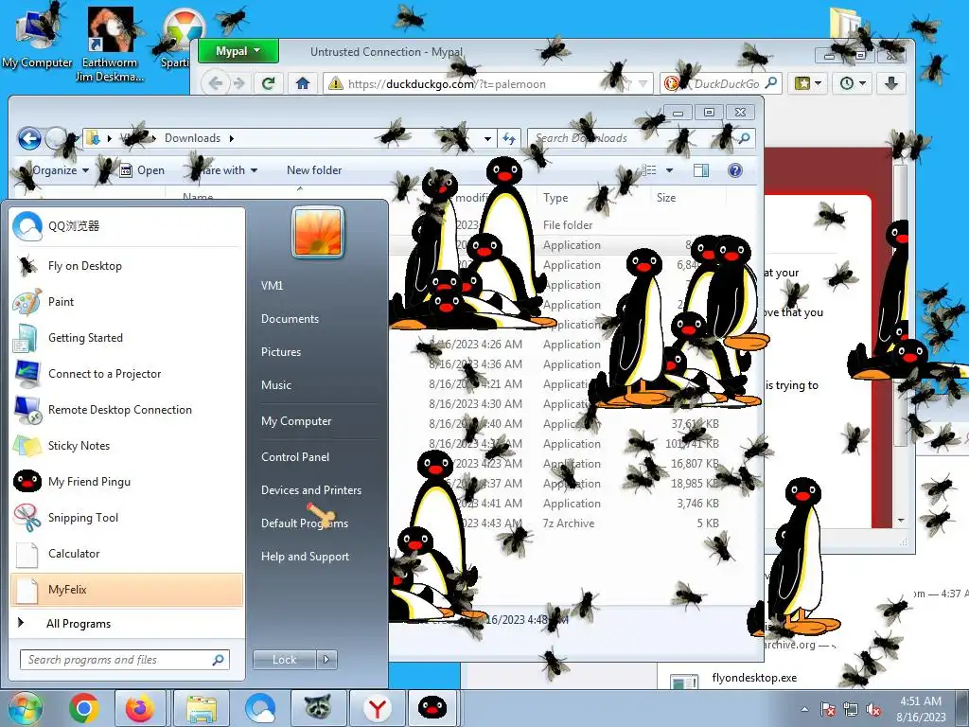Open Help and Support
The height and width of the screenshot is (727, 969).
click(305, 557)
